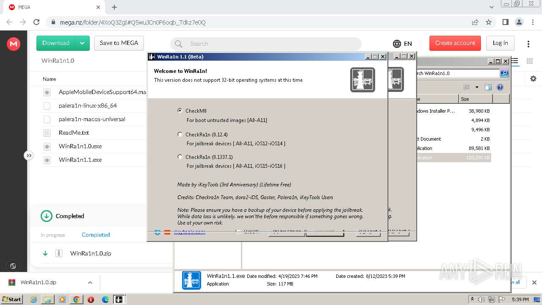Image resolution: width=542 pixels, height=305 pixels.
Task: Click the Create account button
Action: point(455,43)
